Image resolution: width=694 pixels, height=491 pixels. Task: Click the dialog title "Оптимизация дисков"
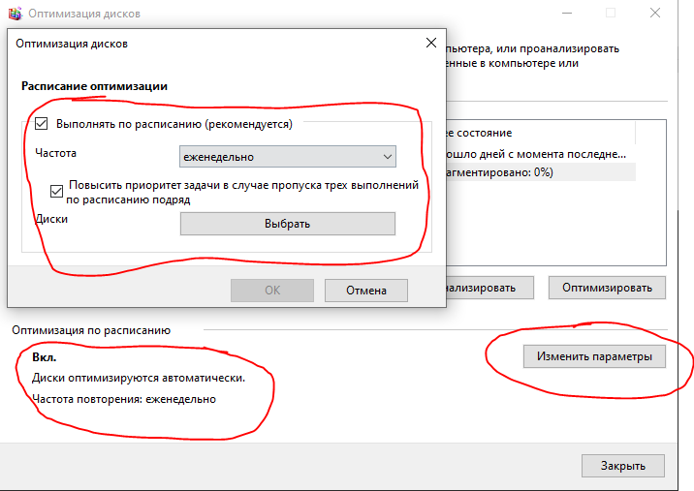(72, 44)
